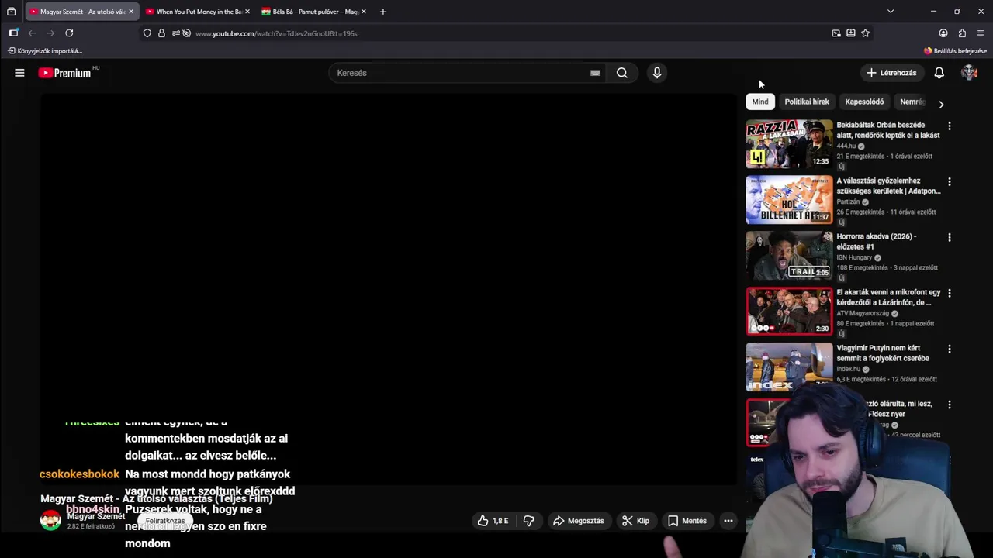Viewport: 993px width, 558px height.
Task: Create a Klip with scissors button
Action: click(635, 521)
